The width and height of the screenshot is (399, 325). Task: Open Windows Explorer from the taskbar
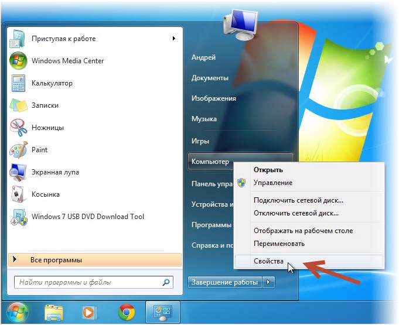(x=54, y=313)
